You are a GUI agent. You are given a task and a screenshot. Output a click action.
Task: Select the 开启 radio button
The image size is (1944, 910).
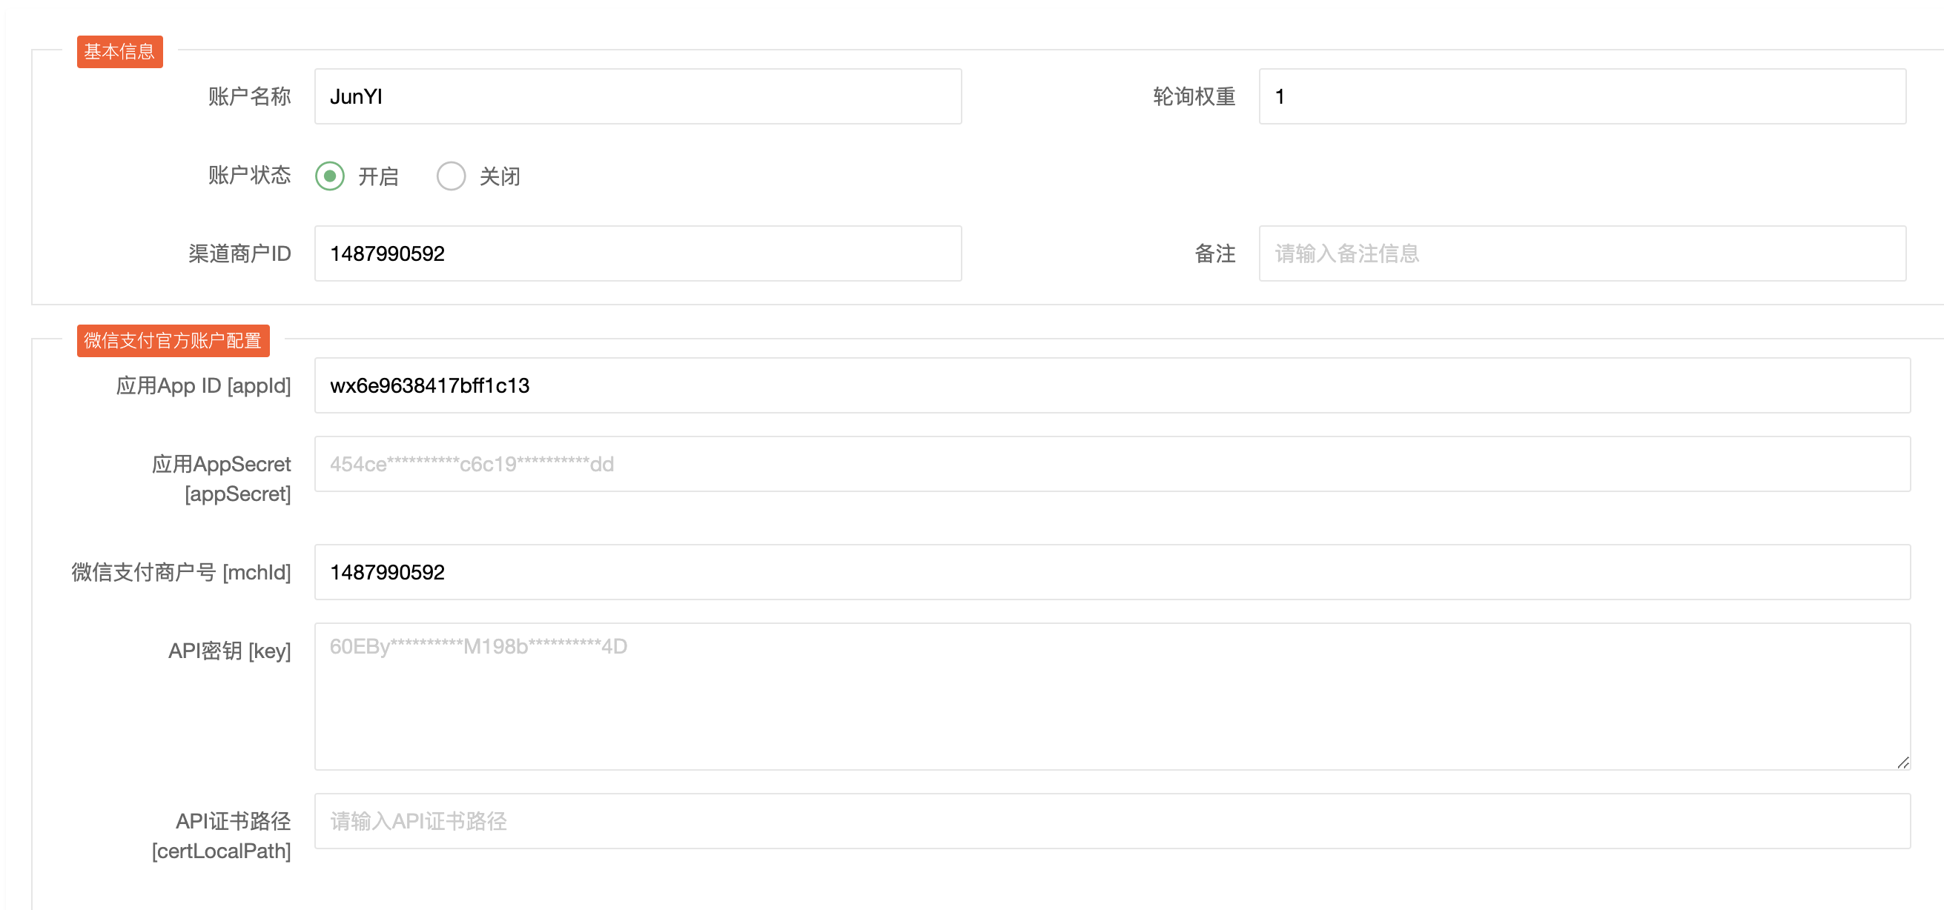click(330, 176)
